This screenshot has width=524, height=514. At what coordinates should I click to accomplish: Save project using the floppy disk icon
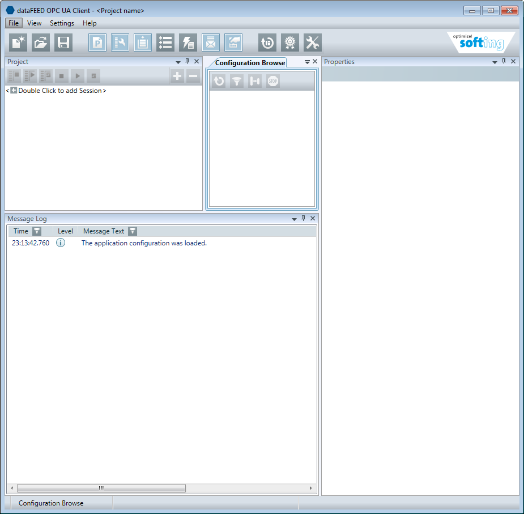(x=63, y=43)
